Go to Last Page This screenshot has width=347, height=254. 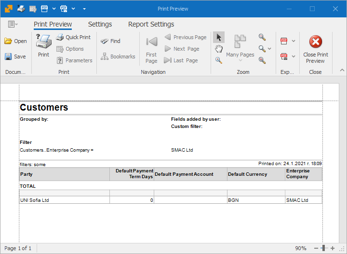point(181,60)
